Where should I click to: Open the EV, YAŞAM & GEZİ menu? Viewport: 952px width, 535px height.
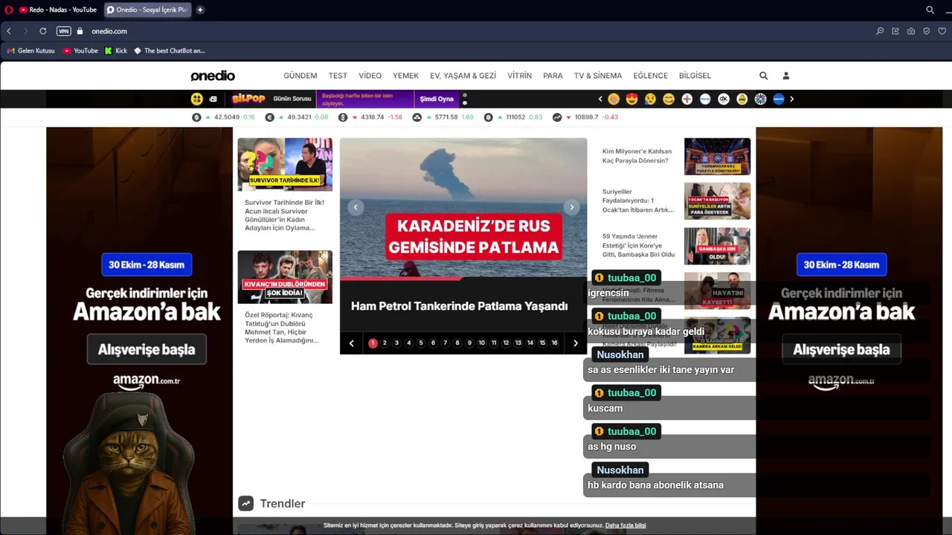click(463, 76)
